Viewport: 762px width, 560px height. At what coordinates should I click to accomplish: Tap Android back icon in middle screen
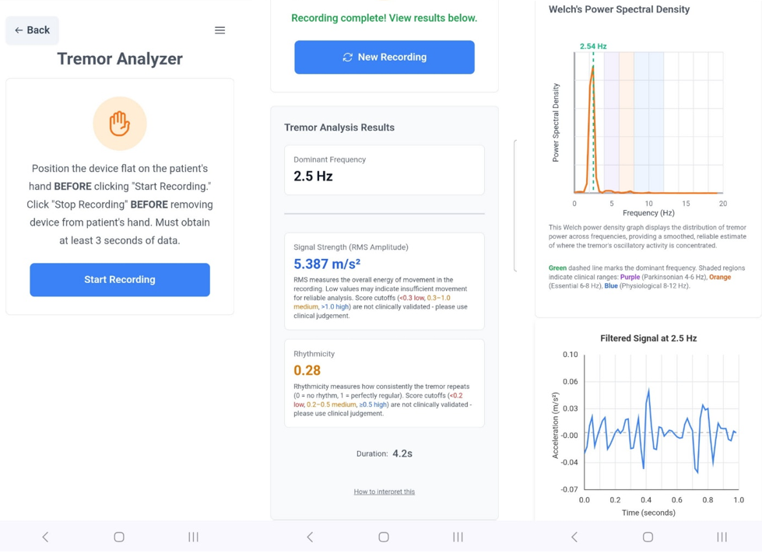point(310,537)
